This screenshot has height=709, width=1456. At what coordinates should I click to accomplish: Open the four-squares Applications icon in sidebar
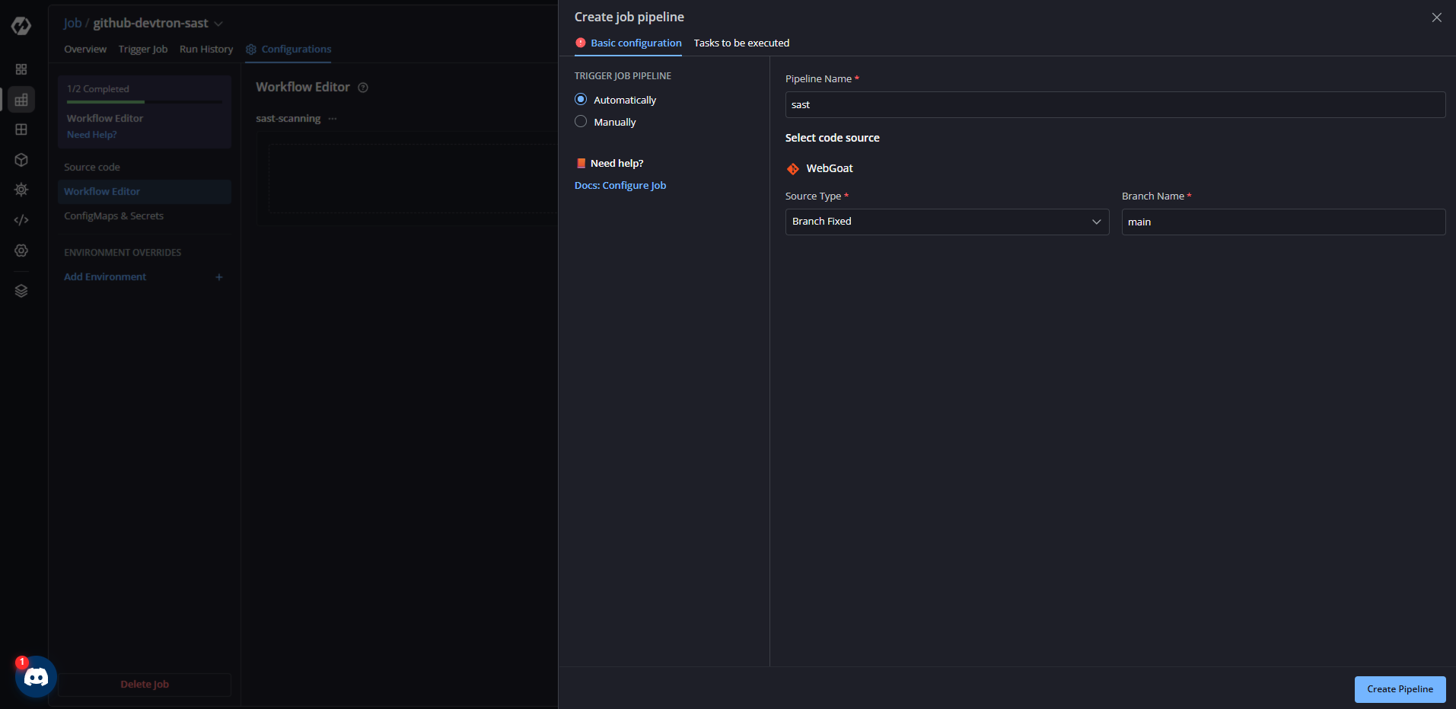[x=21, y=69]
